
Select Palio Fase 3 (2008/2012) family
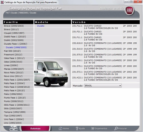[18, 87]
